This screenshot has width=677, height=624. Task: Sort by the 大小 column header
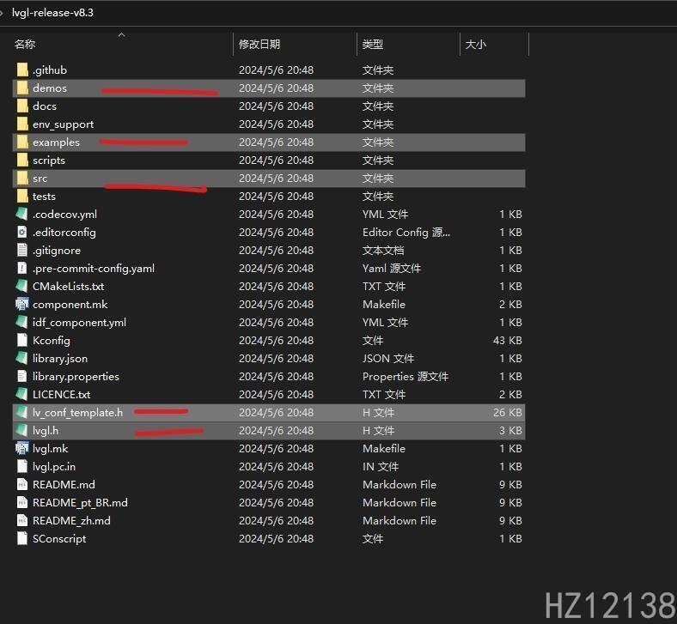point(476,45)
